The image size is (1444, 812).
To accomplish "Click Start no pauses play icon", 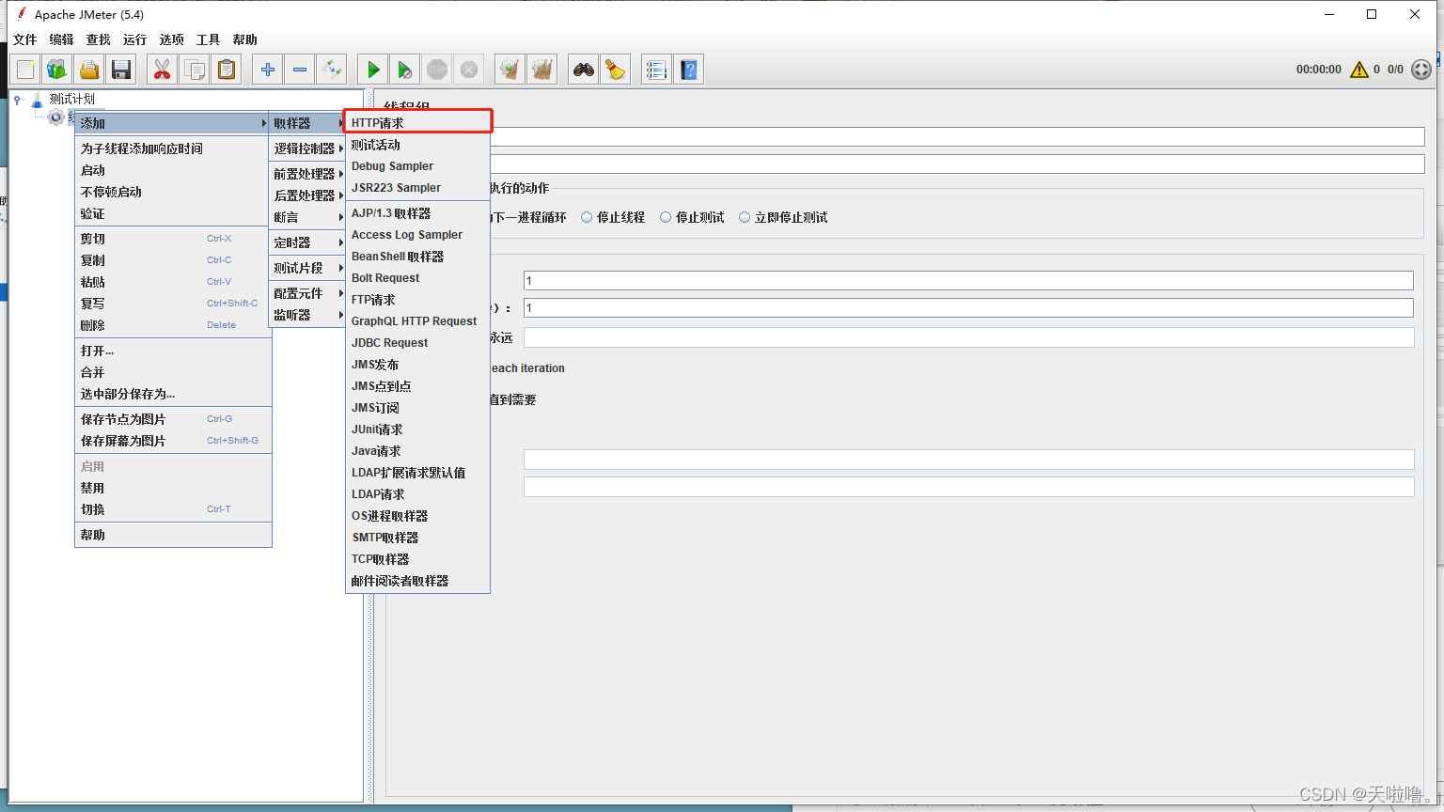I will coord(405,70).
